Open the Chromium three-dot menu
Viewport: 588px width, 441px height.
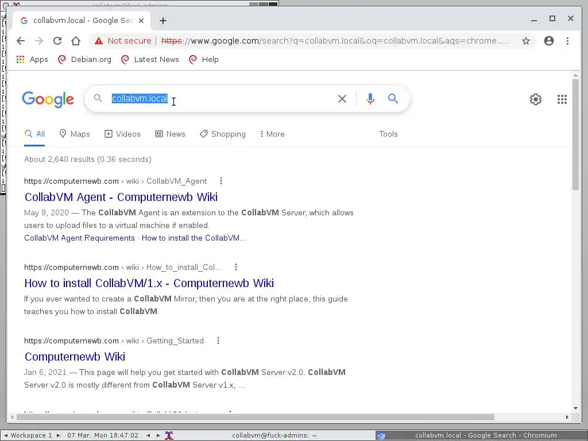click(567, 41)
